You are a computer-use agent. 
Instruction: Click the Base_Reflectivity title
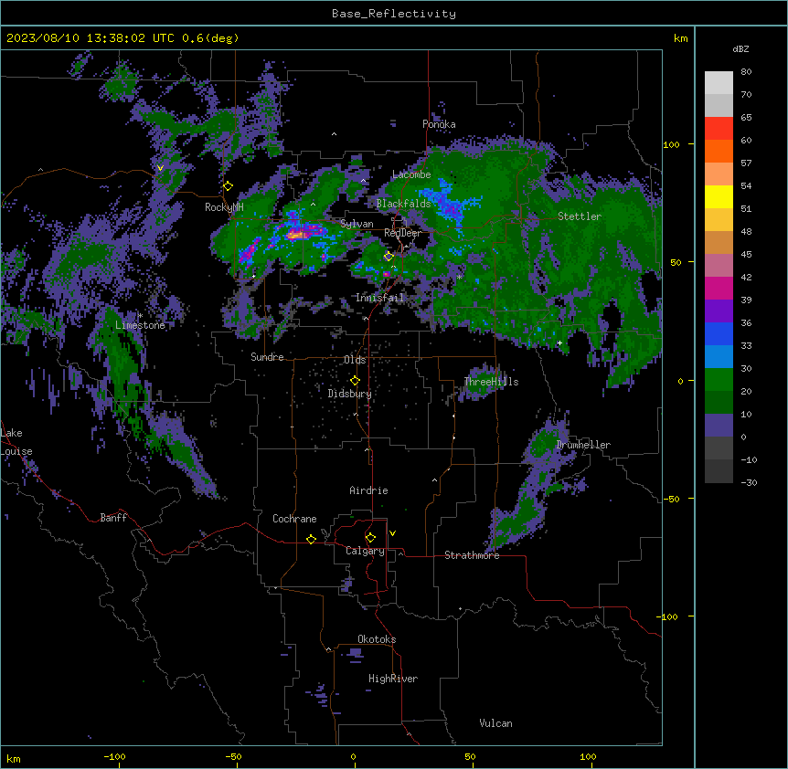(394, 14)
